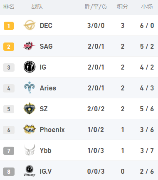Select Aries 2/0/1 record cell
Viewport: 158px width, 180px height.
[96, 88]
